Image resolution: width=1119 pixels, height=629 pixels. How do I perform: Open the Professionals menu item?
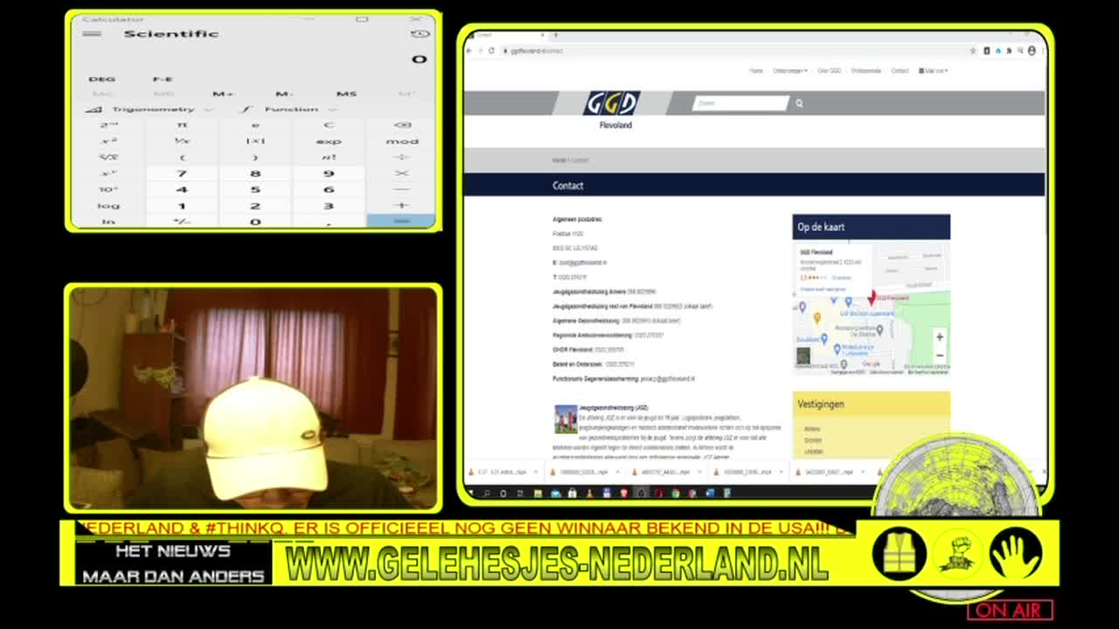pyautogui.click(x=866, y=71)
